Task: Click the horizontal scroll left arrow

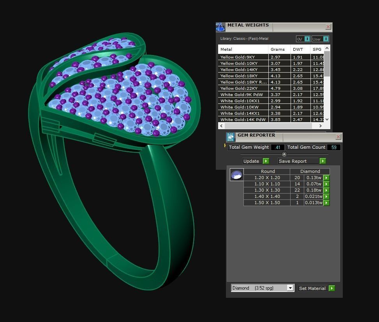Action: click(x=221, y=126)
